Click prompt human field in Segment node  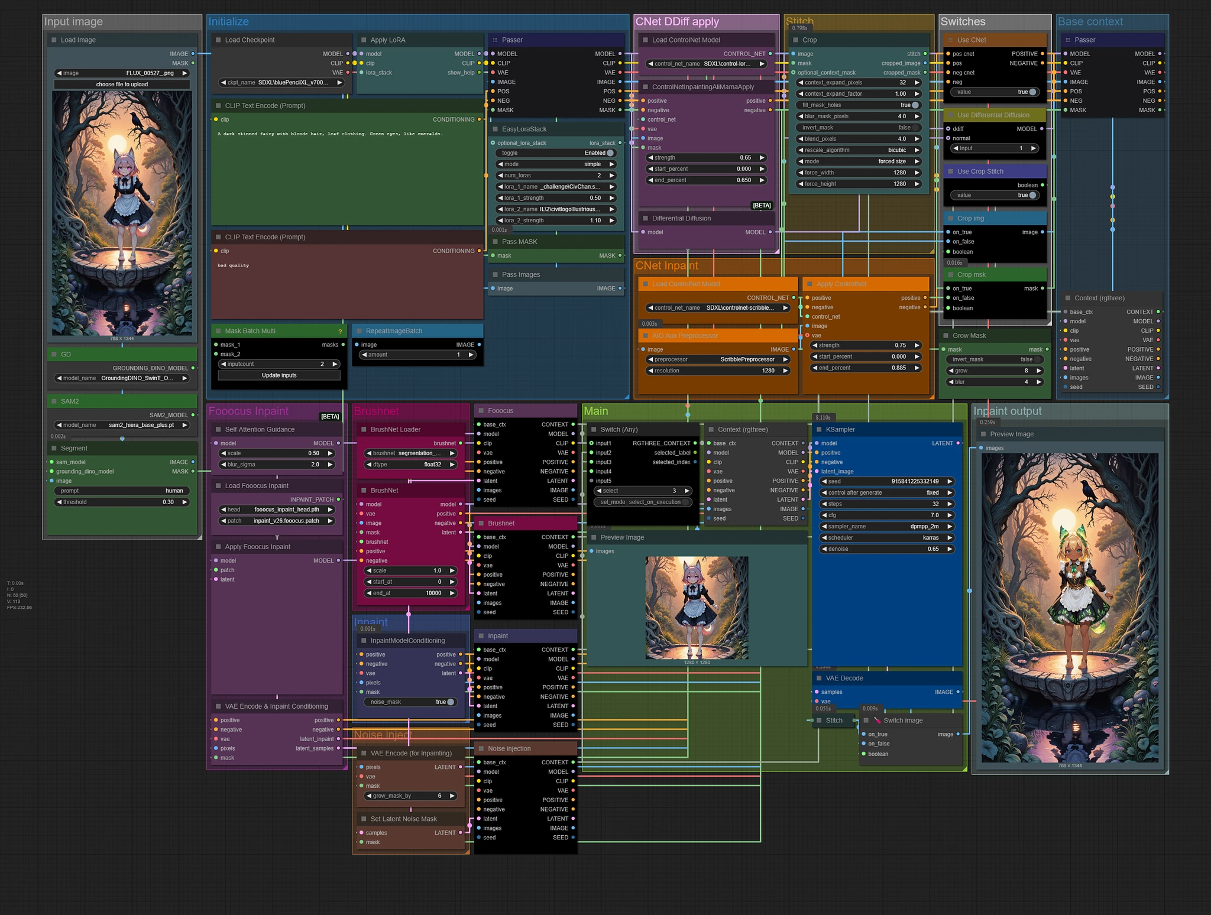pyautogui.click(x=122, y=491)
